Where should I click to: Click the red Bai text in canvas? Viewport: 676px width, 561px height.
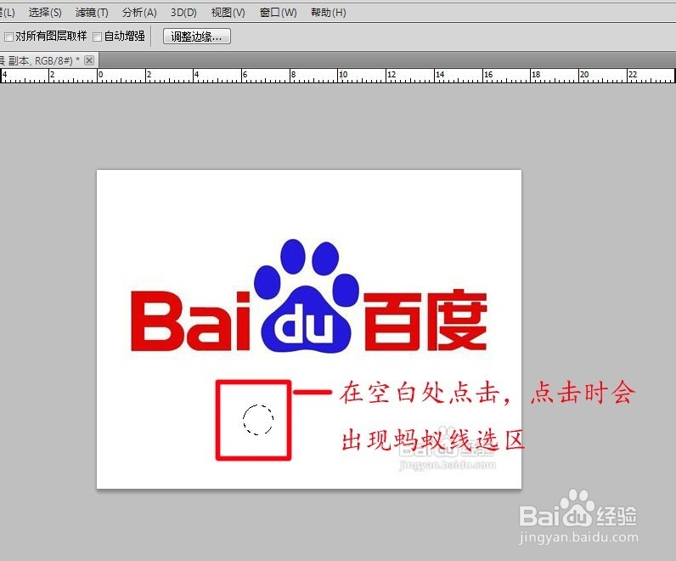tap(190, 321)
